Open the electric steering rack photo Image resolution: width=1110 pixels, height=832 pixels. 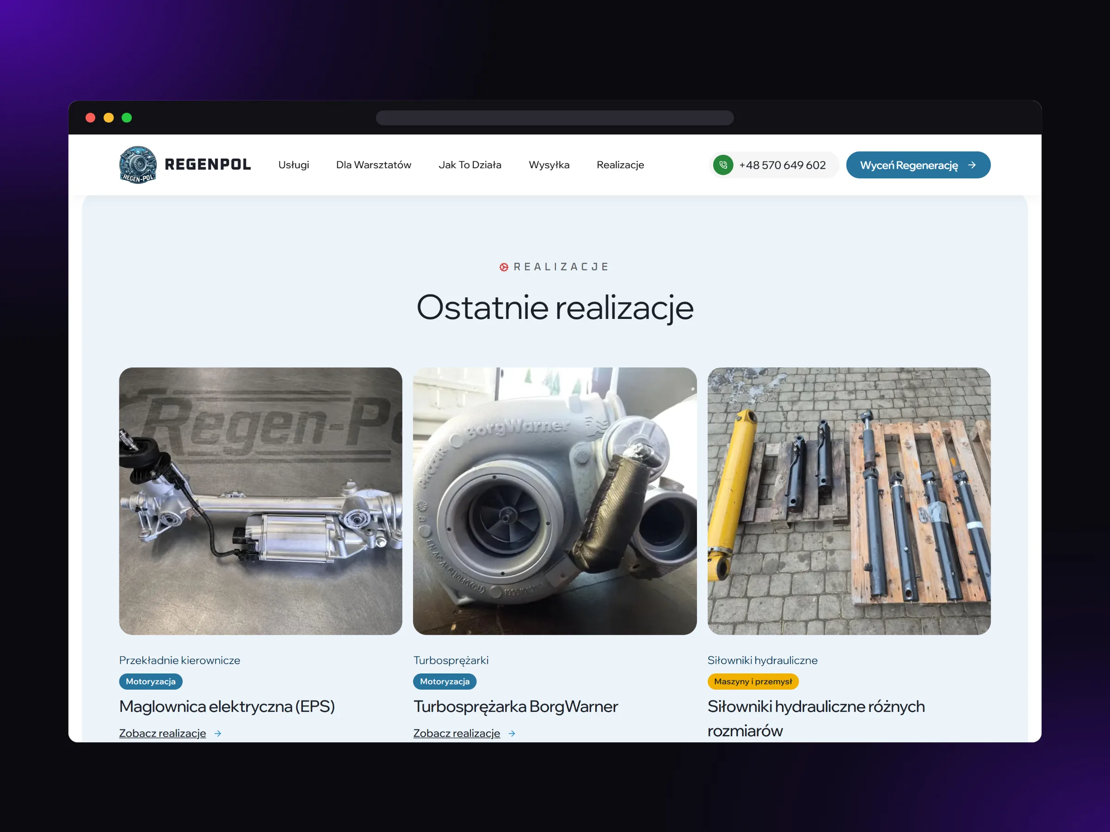point(260,501)
